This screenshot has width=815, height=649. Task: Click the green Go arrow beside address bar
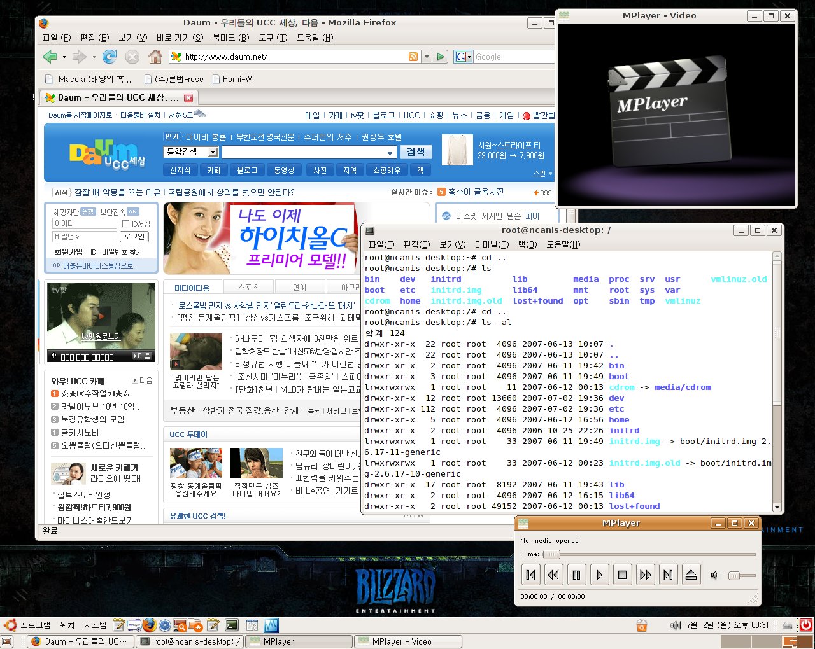pyautogui.click(x=440, y=57)
